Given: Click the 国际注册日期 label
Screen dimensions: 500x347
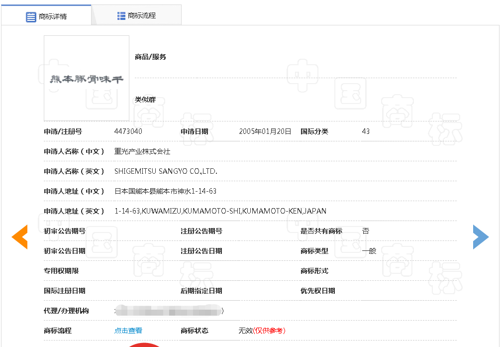Looking at the screenshot, I should [x=64, y=291].
